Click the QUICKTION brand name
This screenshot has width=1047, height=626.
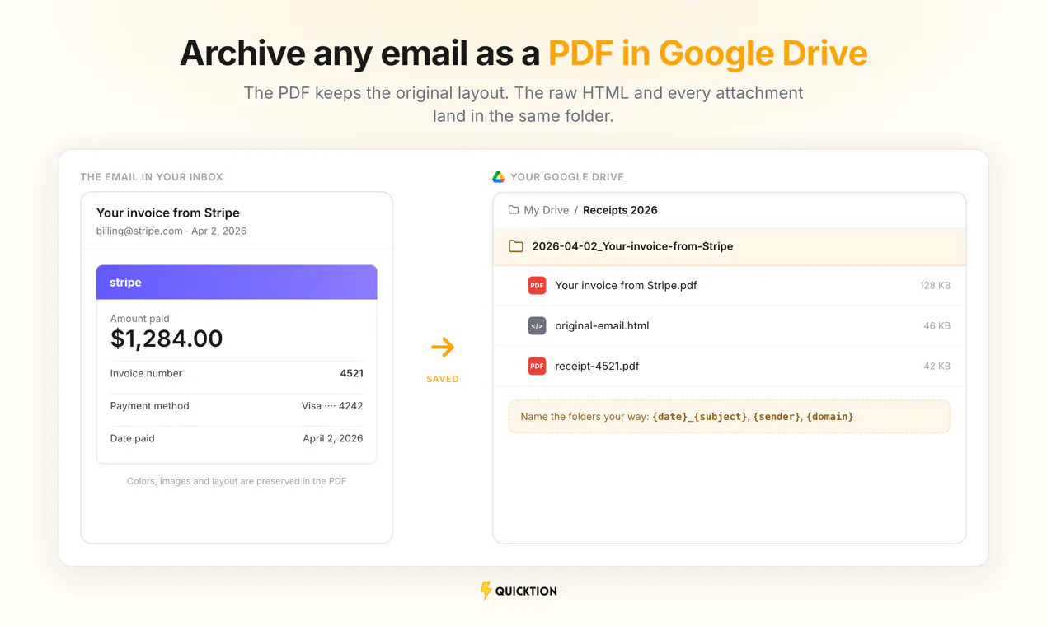(x=526, y=591)
